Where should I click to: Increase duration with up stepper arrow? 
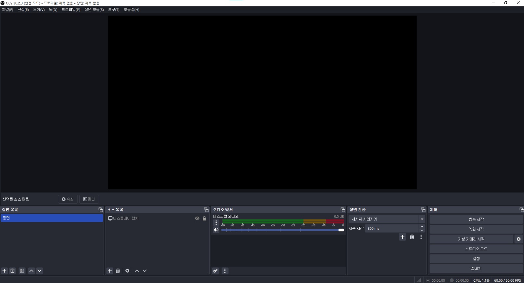[x=422, y=226]
